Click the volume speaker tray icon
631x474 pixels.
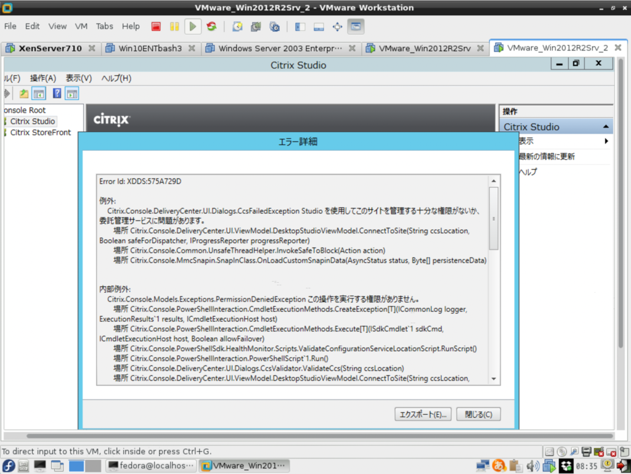click(x=532, y=466)
